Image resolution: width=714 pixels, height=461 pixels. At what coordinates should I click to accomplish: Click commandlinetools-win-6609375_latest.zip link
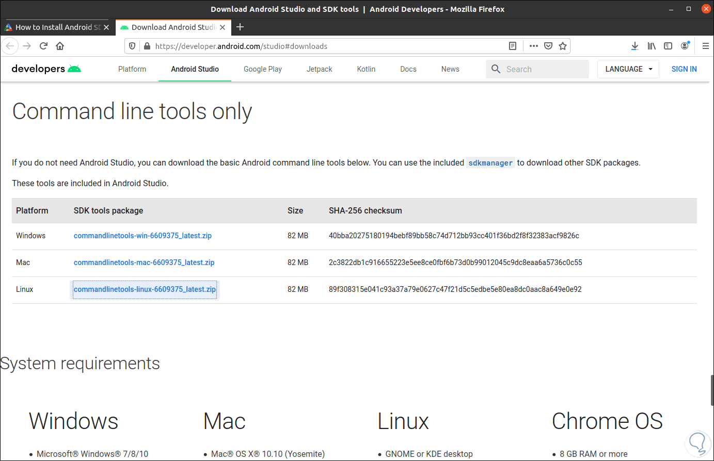click(x=142, y=236)
